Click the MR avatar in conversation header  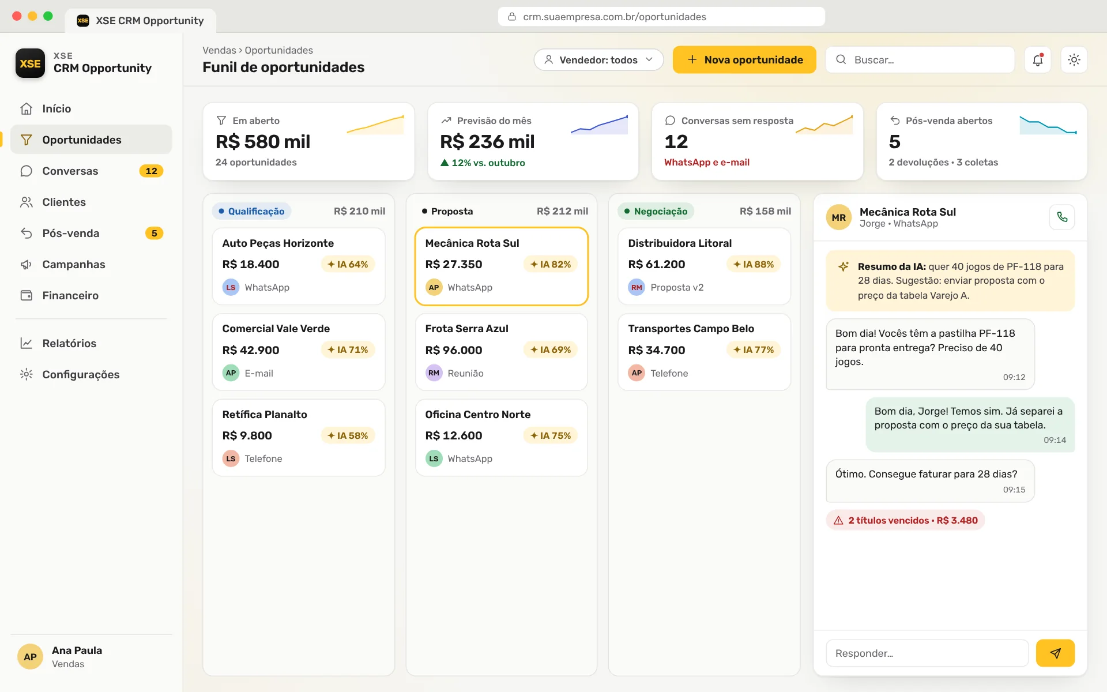point(839,217)
